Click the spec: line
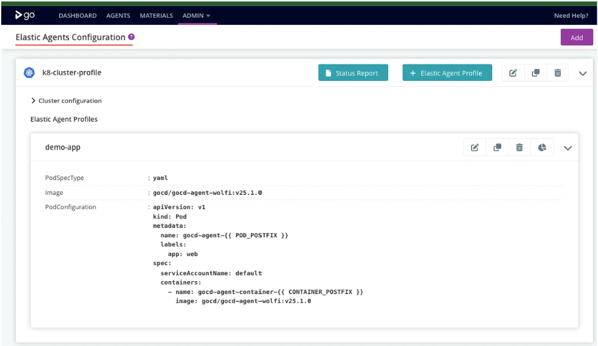 pos(162,263)
